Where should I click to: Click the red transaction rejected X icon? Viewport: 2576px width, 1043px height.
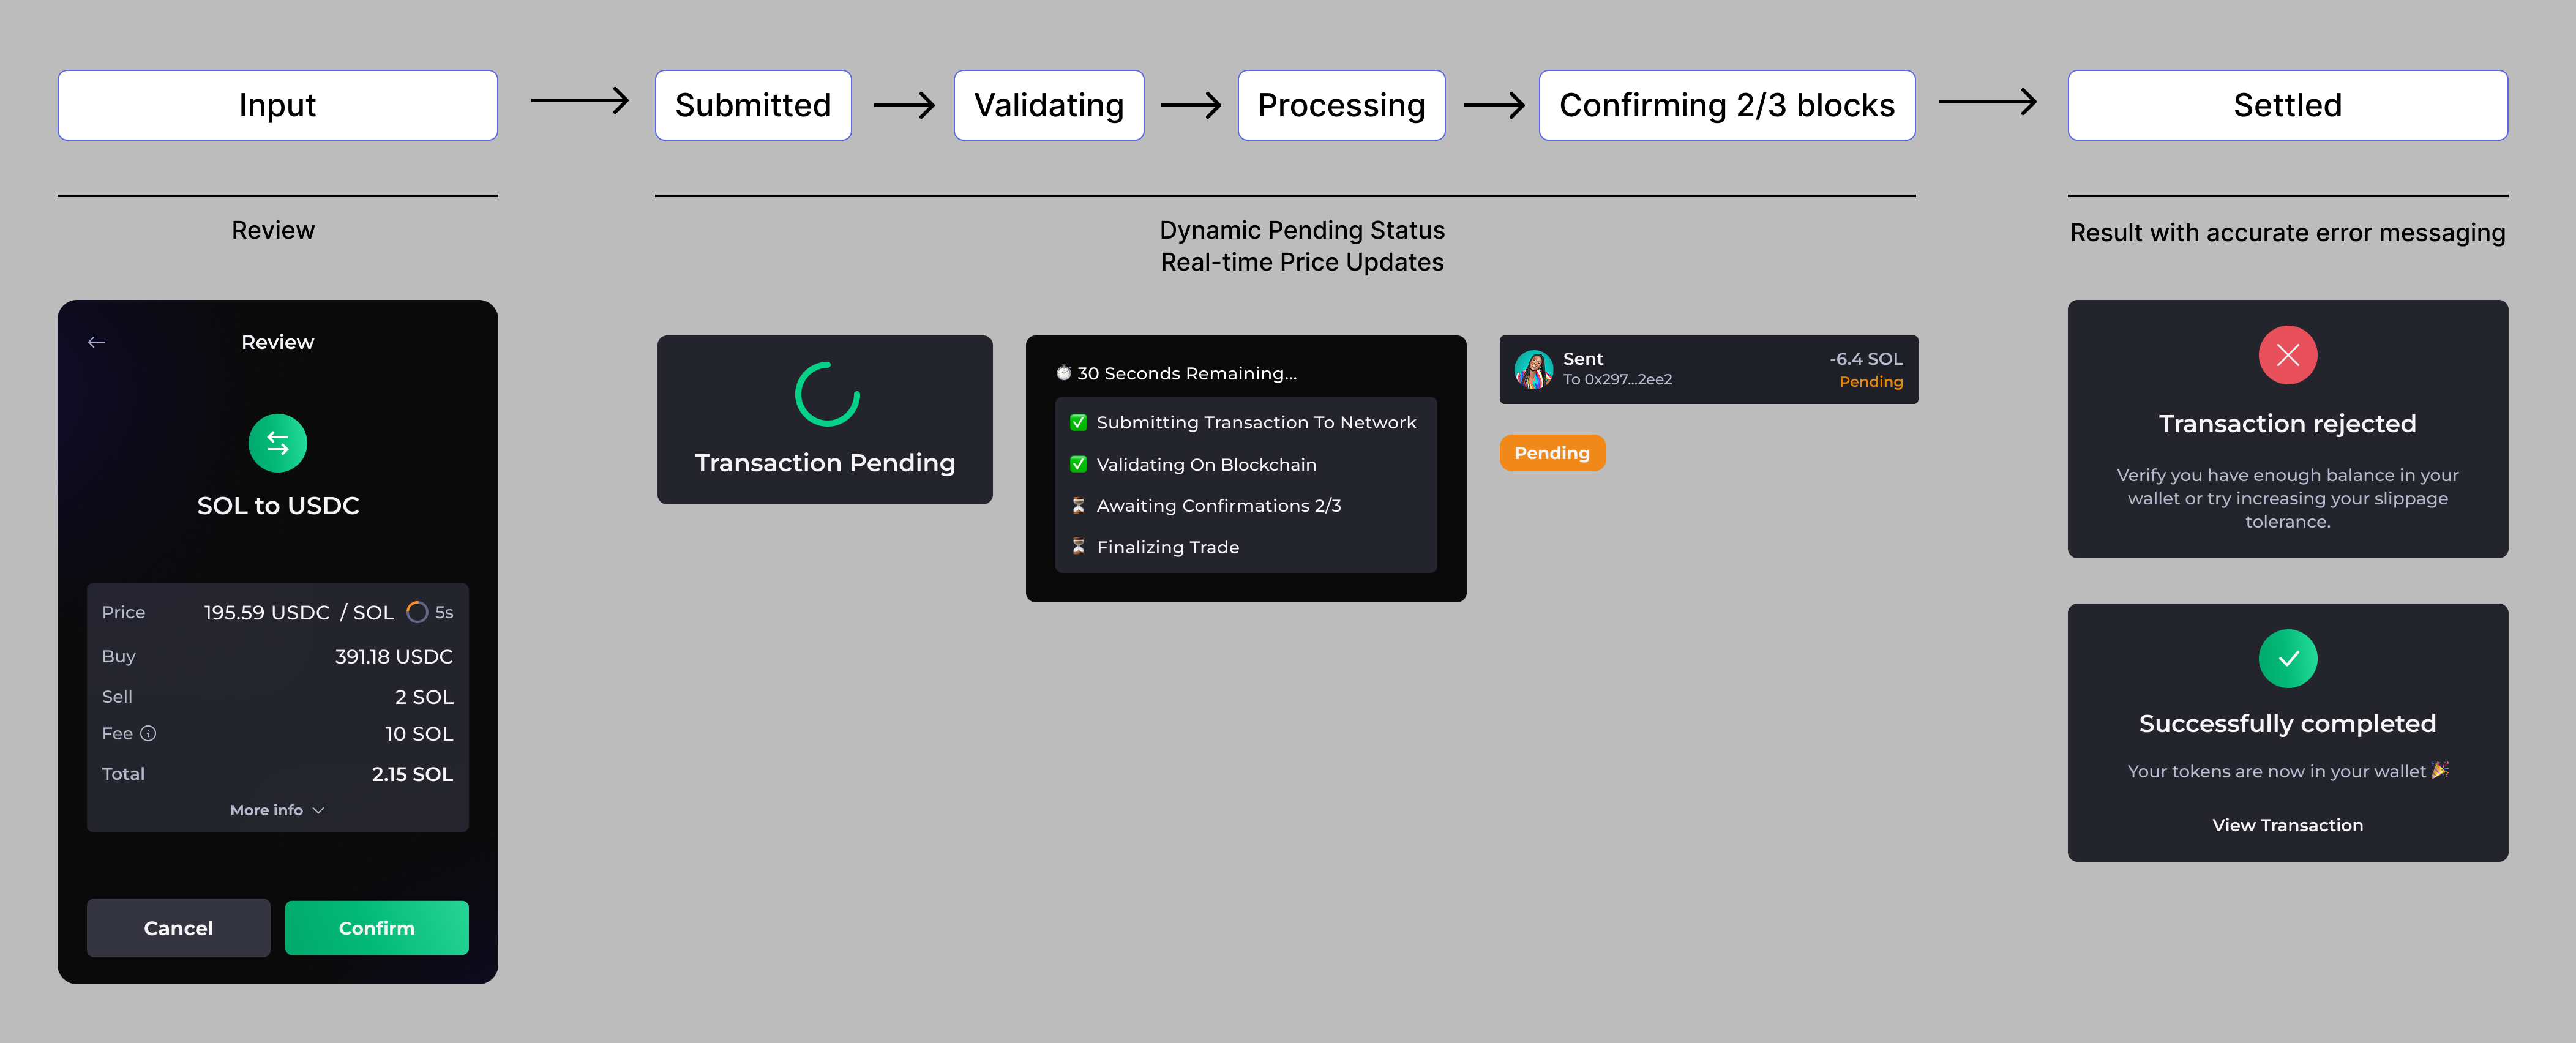[x=2286, y=355]
